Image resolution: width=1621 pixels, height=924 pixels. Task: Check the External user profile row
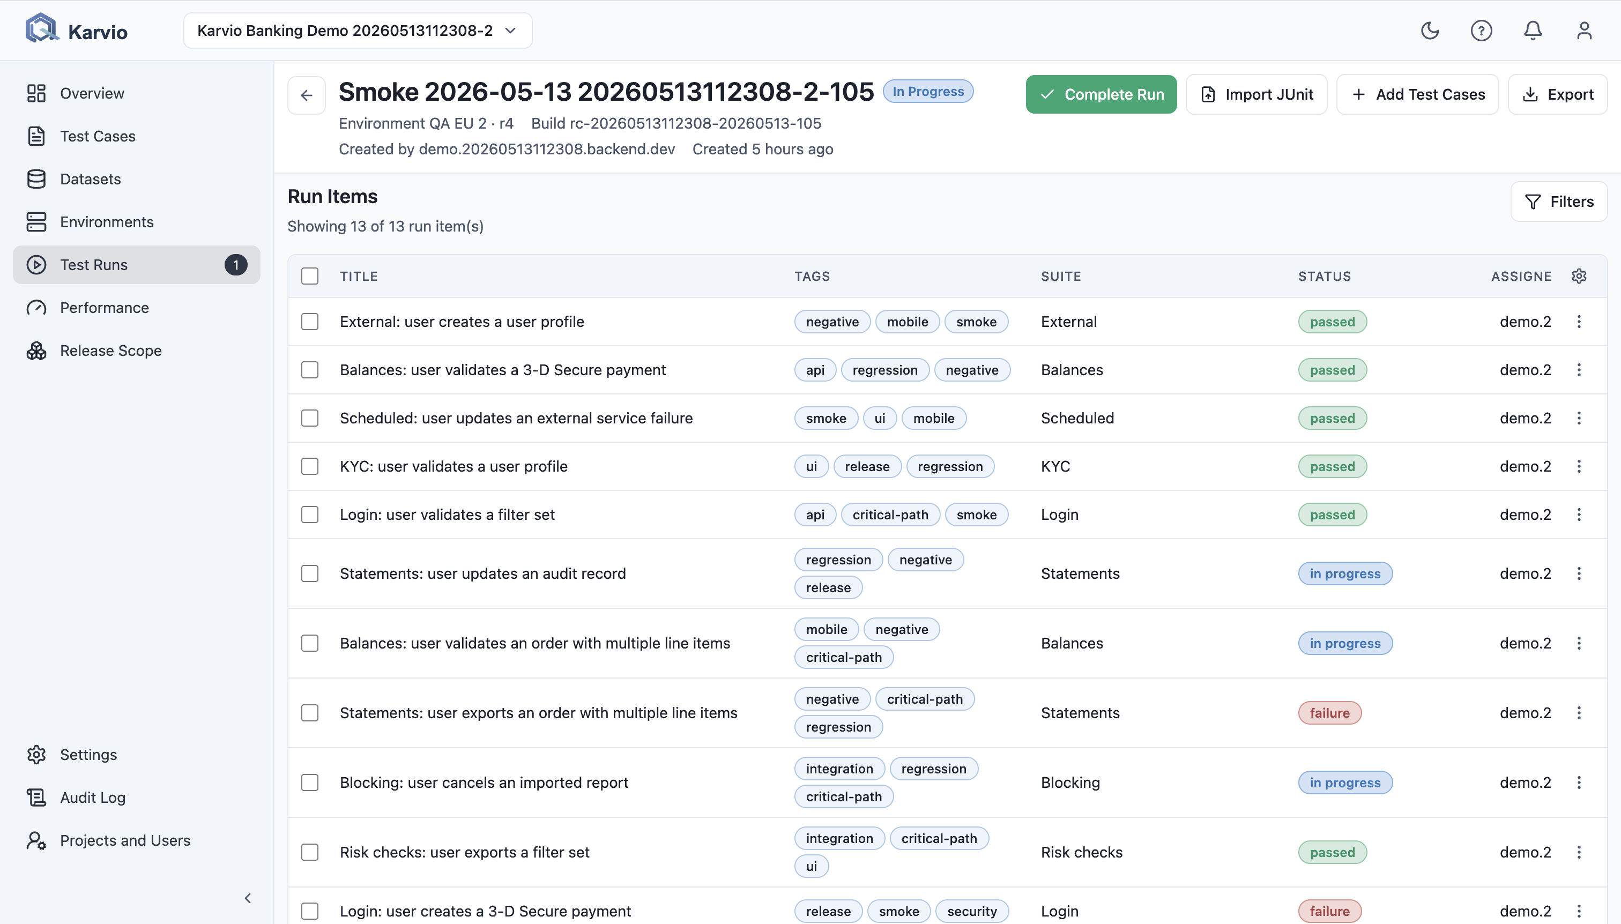[x=310, y=322]
